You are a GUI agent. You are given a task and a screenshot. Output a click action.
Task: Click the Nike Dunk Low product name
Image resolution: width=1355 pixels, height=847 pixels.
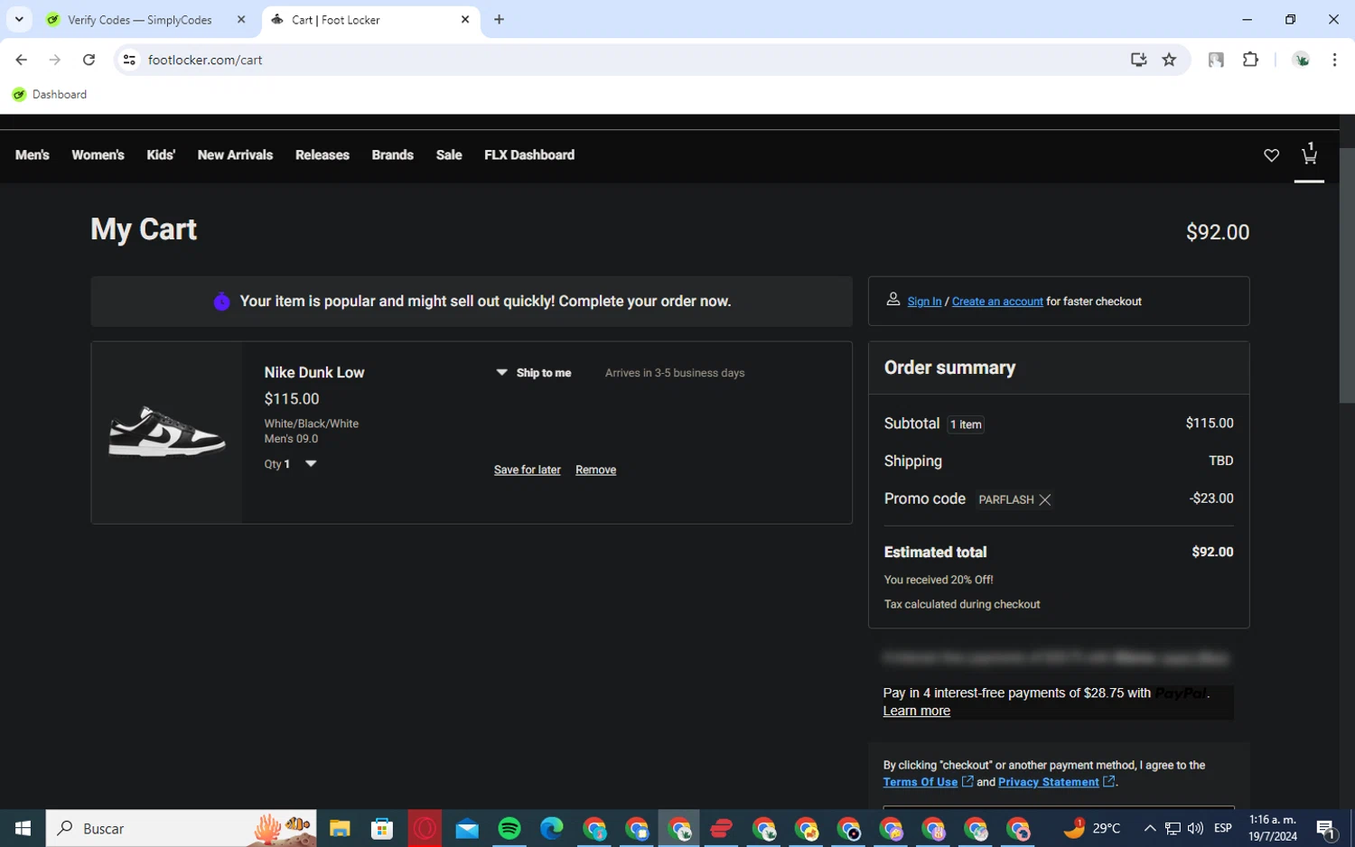click(314, 373)
